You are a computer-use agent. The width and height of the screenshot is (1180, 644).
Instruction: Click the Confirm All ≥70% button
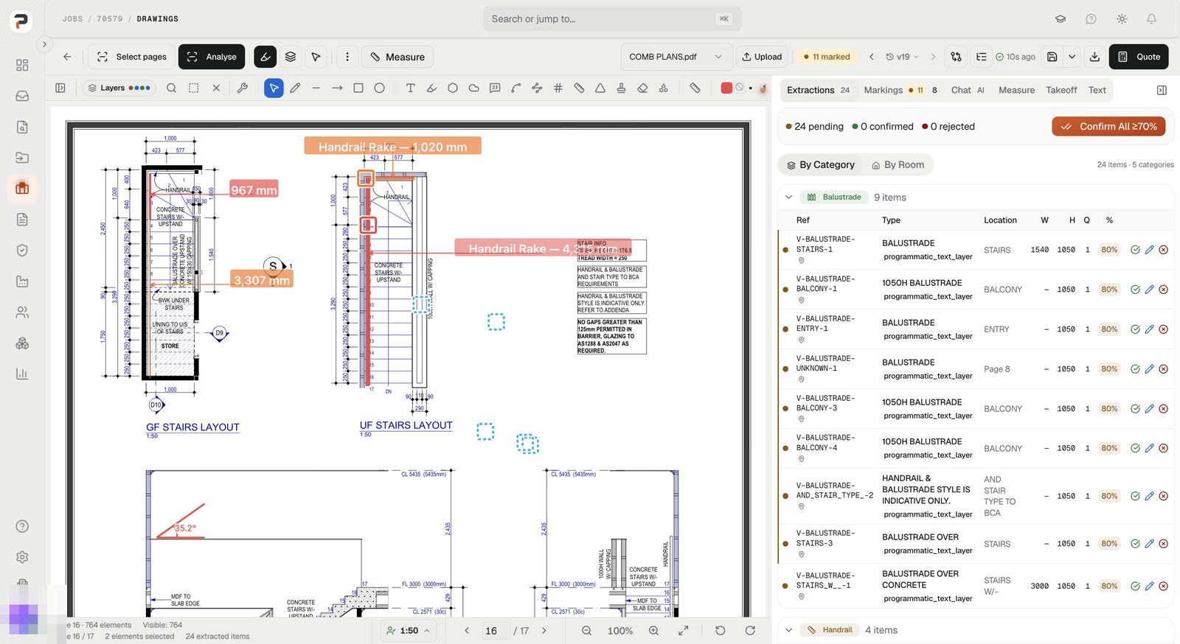click(x=1108, y=127)
